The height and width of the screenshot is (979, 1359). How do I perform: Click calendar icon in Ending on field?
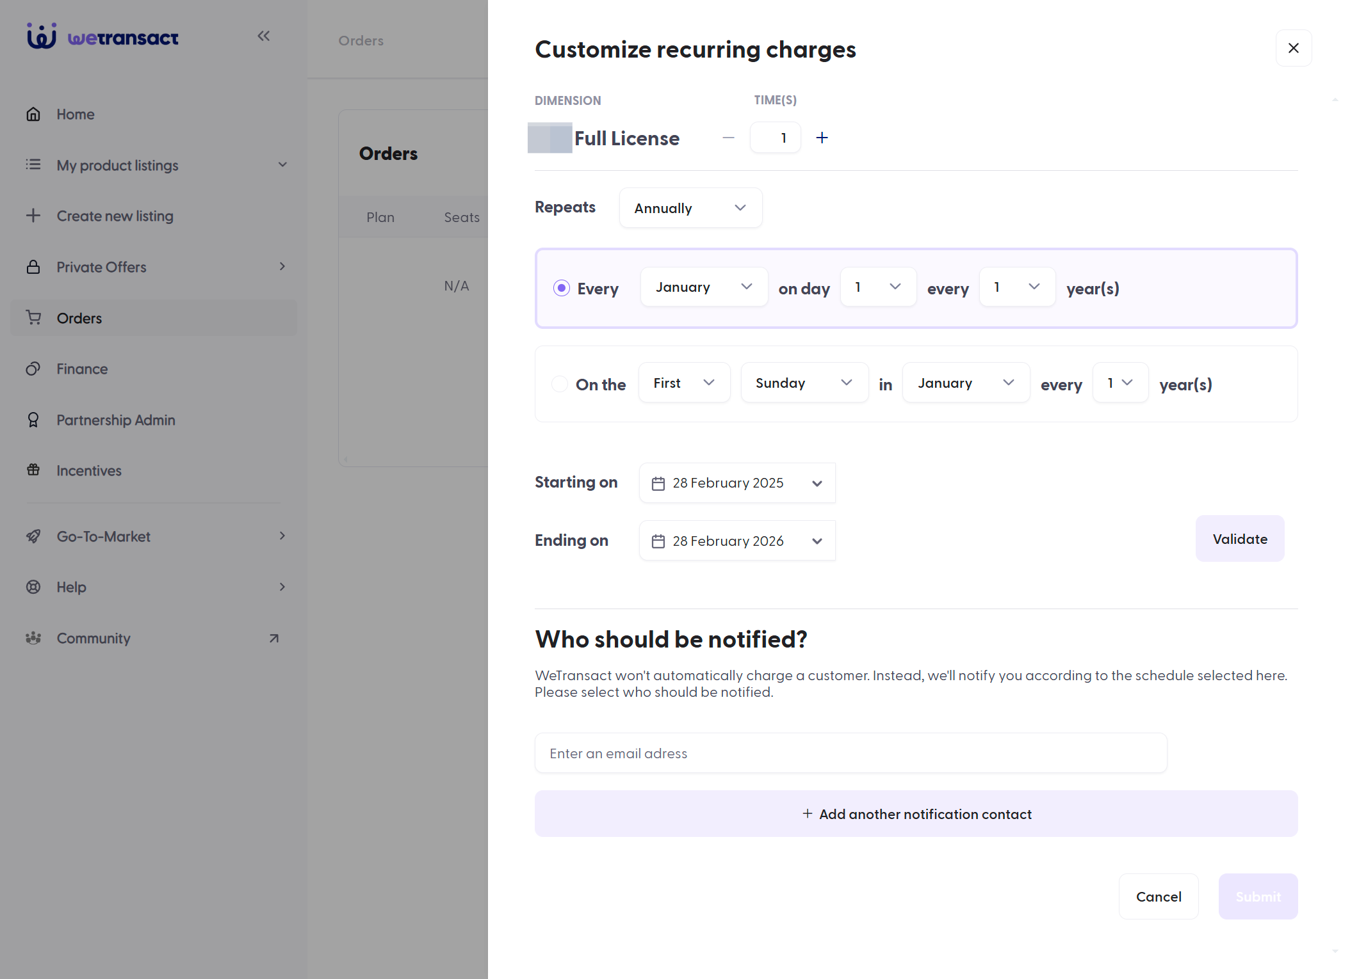(x=658, y=541)
